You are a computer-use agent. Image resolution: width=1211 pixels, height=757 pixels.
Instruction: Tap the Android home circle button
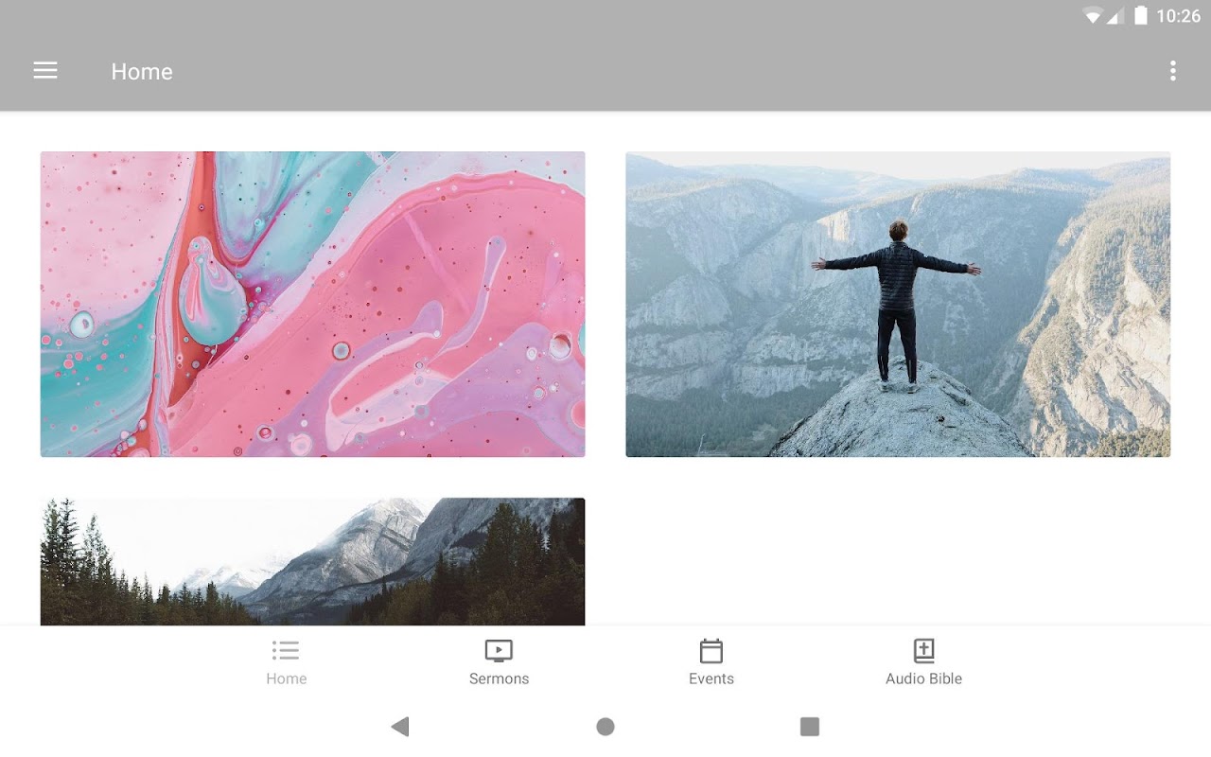coord(605,727)
